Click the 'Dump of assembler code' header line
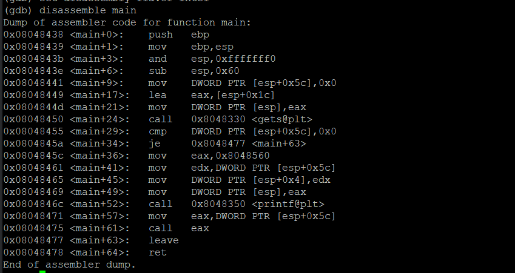515x273 pixels. pyautogui.click(x=127, y=22)
